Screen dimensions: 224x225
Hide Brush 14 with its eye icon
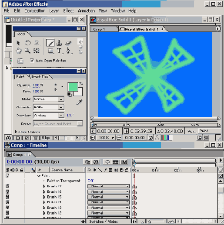click(x=7, y=202)
